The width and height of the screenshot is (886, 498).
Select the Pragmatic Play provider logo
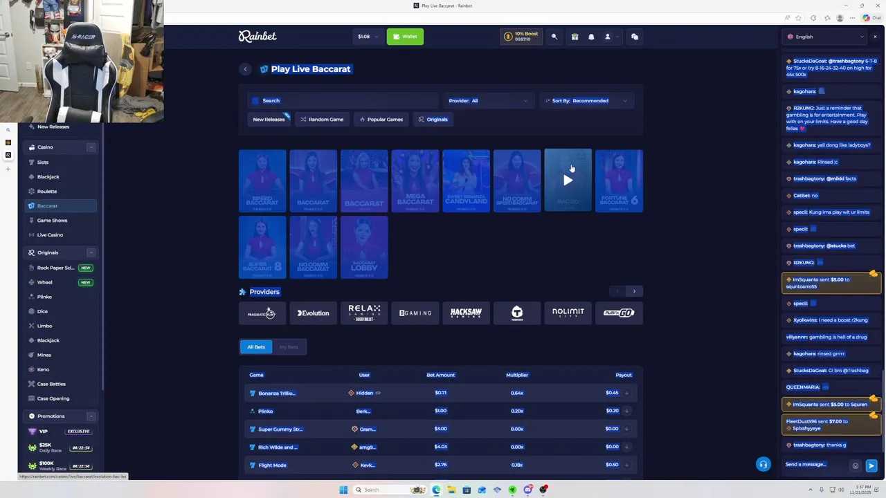(x=262, y=313)
